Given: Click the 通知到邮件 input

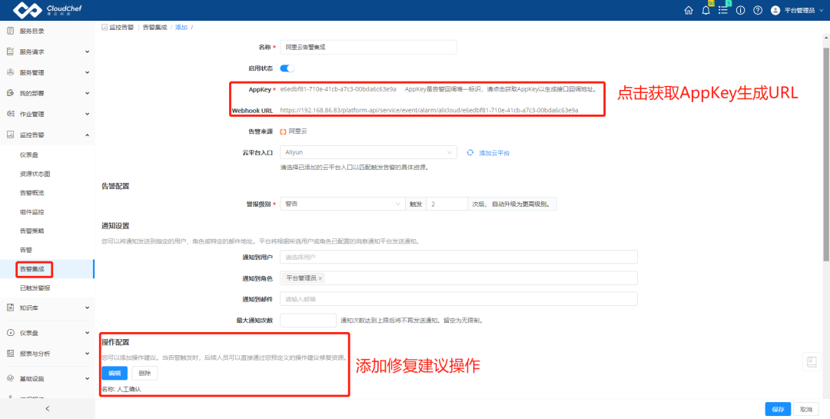Looking at the screenshot, I should (x=458, y=299).
